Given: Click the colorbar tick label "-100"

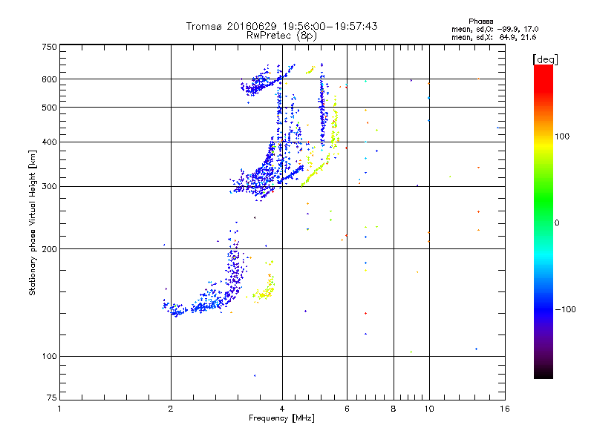Looking at the screenshot, I should point(566,309).
